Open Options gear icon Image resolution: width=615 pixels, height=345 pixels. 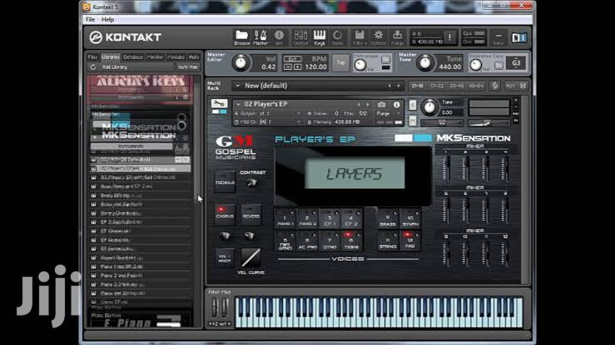378,37
